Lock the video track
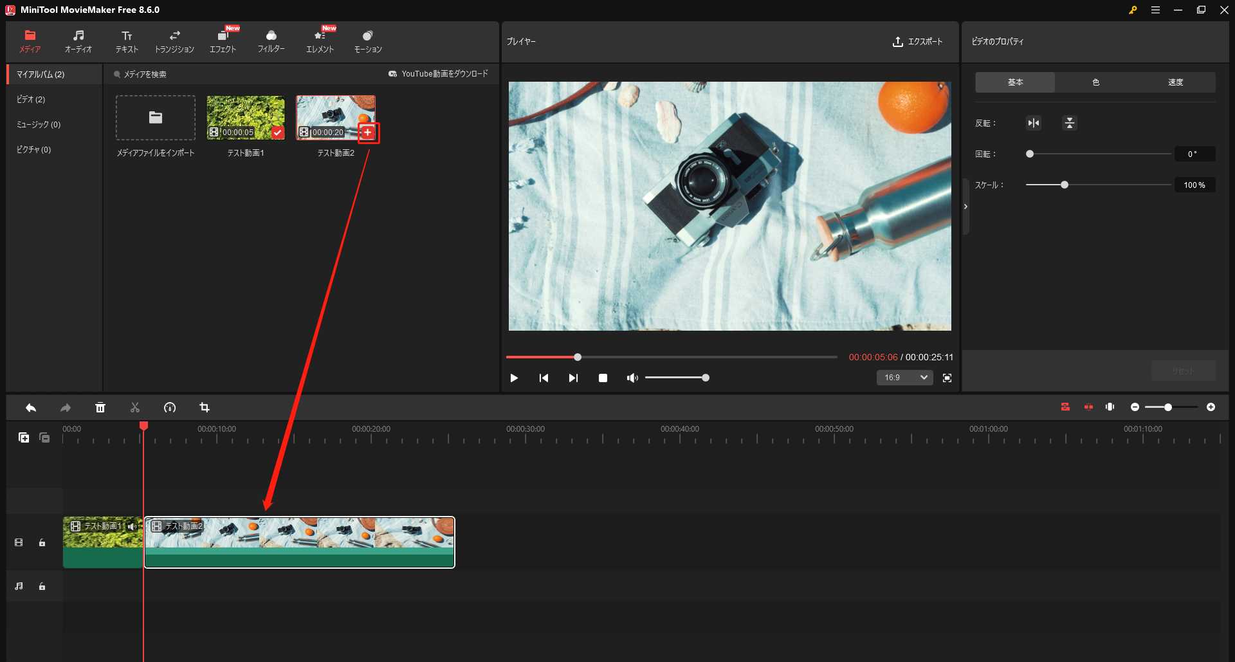 point(42,542)
